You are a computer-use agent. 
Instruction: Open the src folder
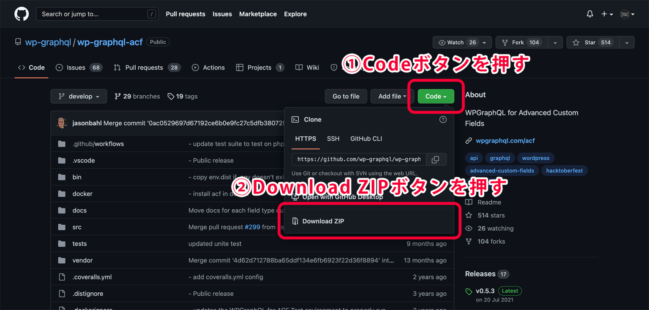[77, 227]
